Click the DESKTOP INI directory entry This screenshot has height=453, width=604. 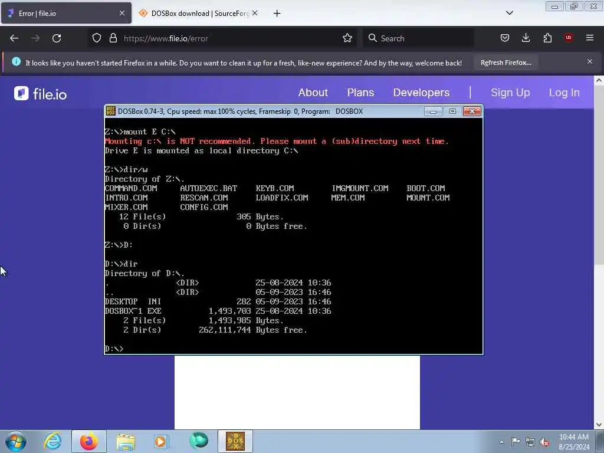pos(218,301)
